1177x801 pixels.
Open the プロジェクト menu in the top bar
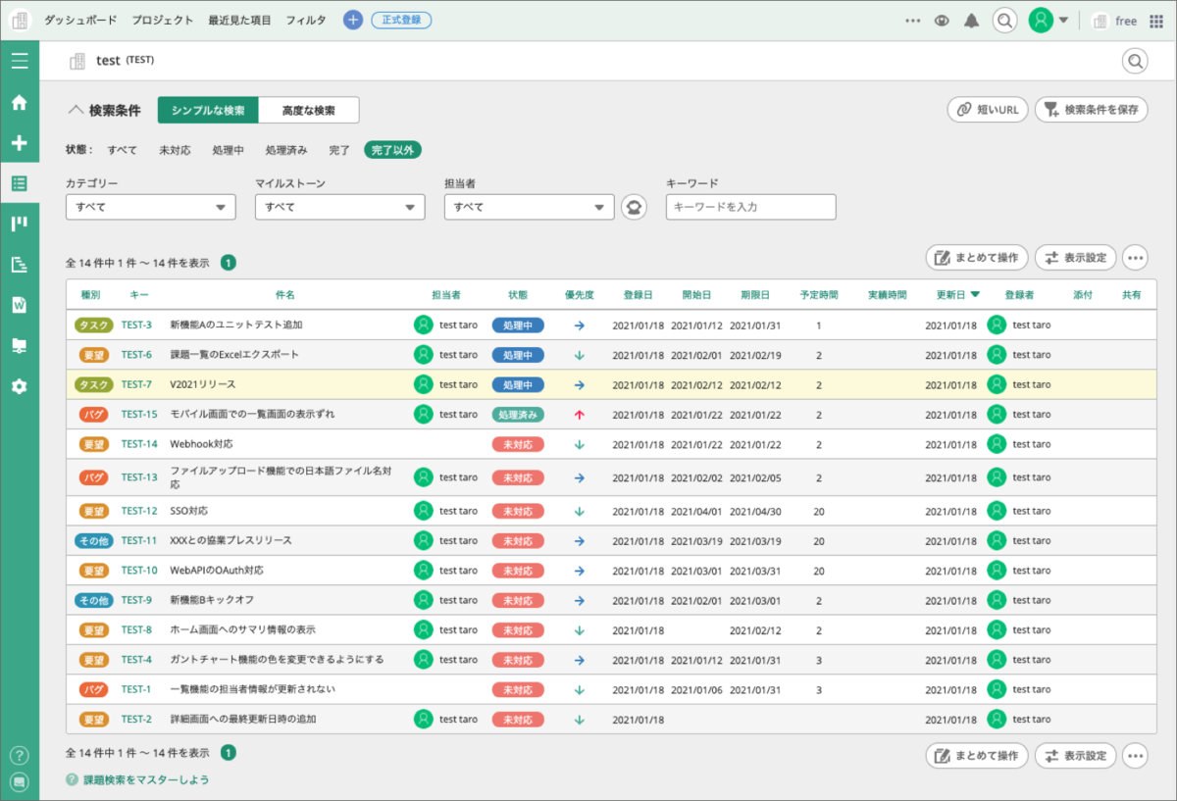(x=162, y=21)
